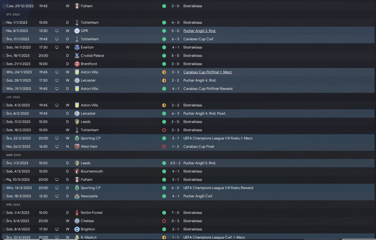Click the Brentford club crest icon
Image resolution: width=376 pixels, height=240 pixels.
77,64
